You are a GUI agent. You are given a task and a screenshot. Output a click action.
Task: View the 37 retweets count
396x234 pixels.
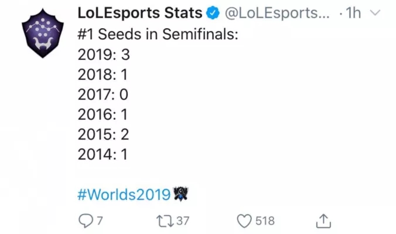tap(183, 221)
